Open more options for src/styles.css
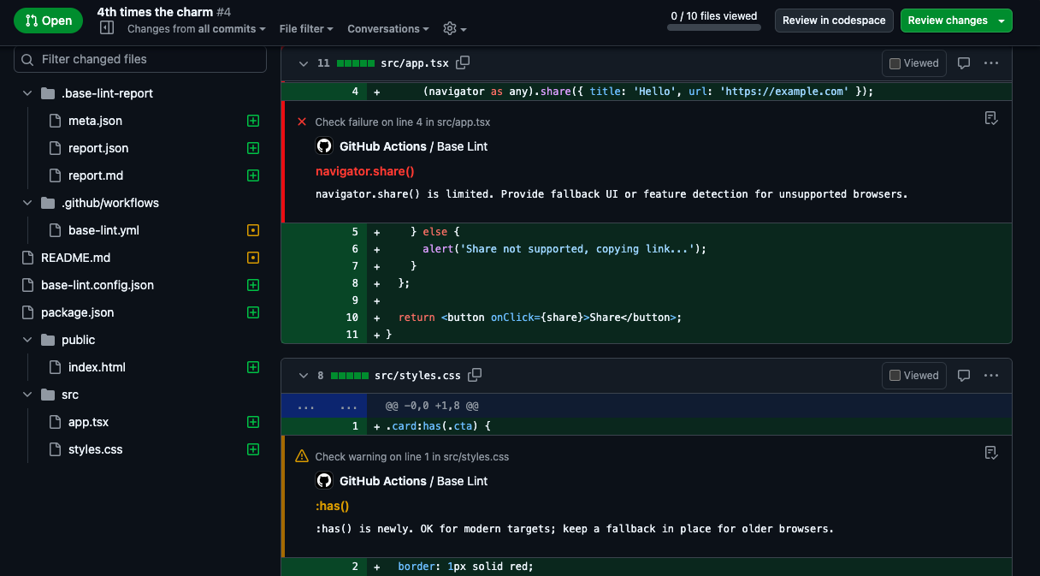Viewport: 1040px width, 576px height. pyautogui.click(x=991, y=376)
